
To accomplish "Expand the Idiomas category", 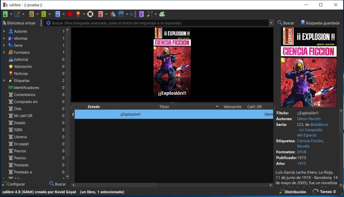I will coord(4,38).
